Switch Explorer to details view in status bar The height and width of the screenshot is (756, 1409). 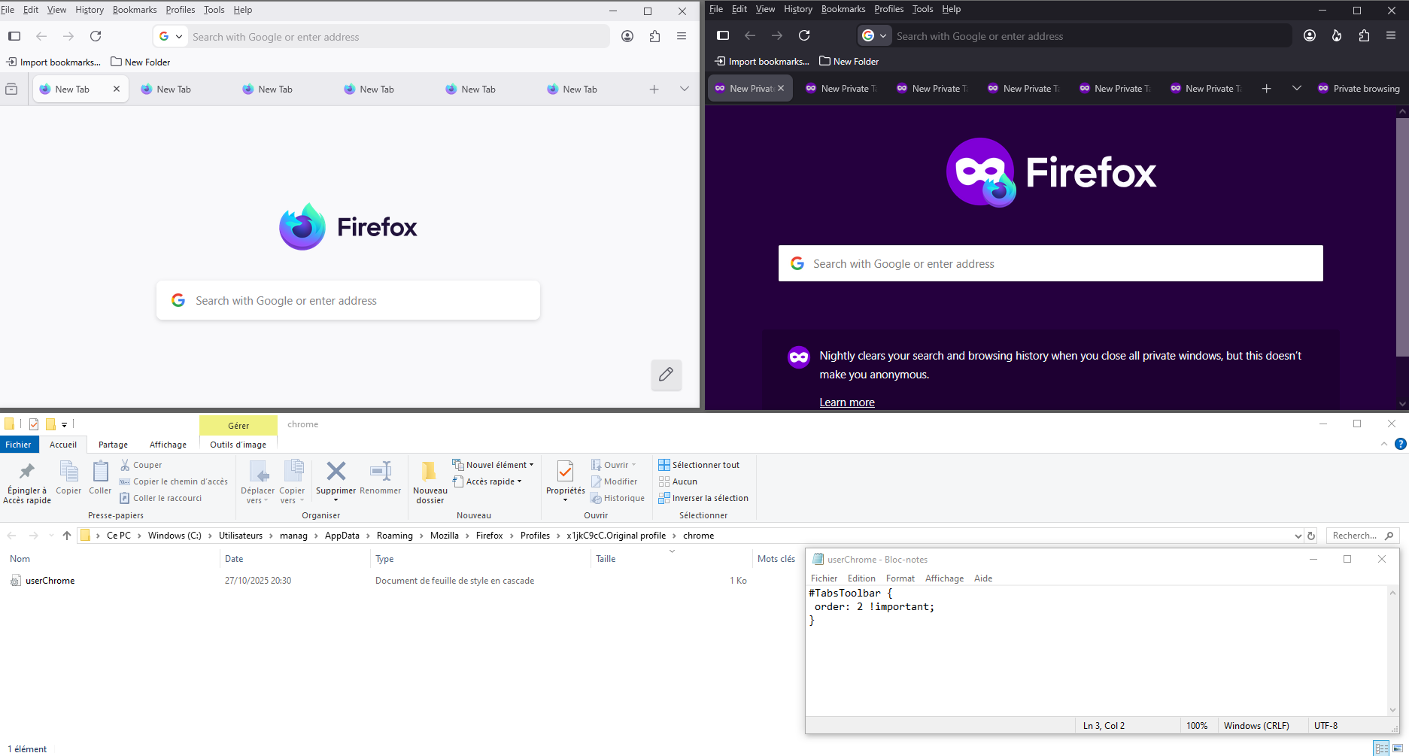1381,748
